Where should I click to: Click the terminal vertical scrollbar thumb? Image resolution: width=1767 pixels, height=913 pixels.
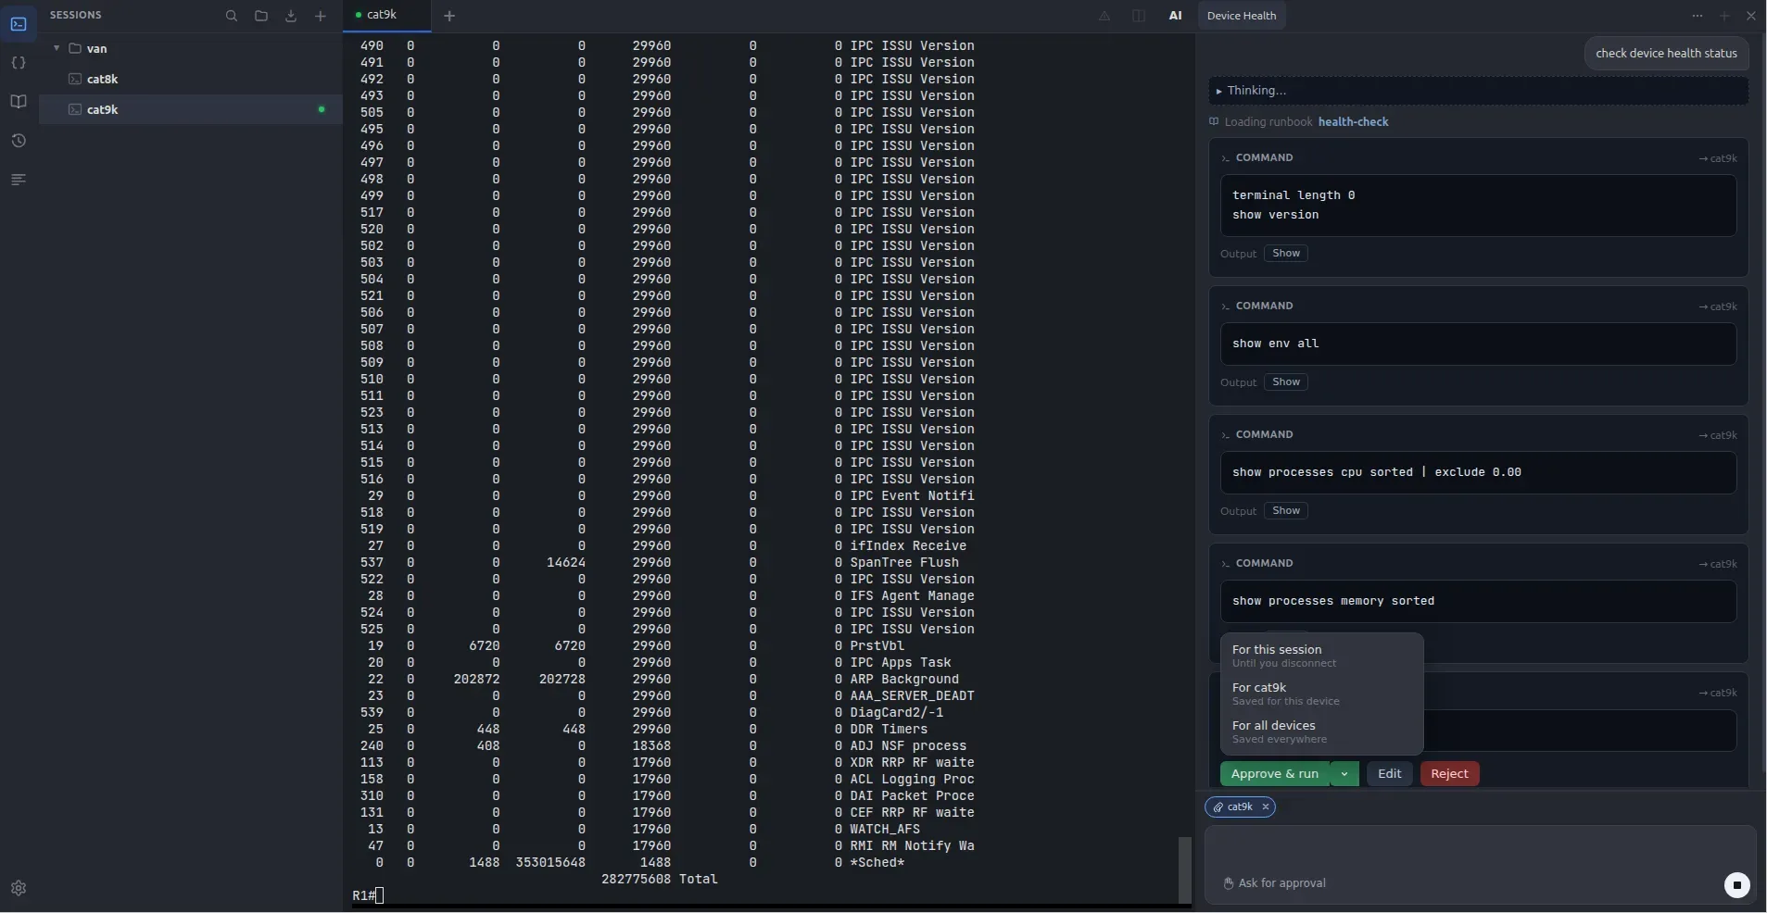coord(1184,869)
